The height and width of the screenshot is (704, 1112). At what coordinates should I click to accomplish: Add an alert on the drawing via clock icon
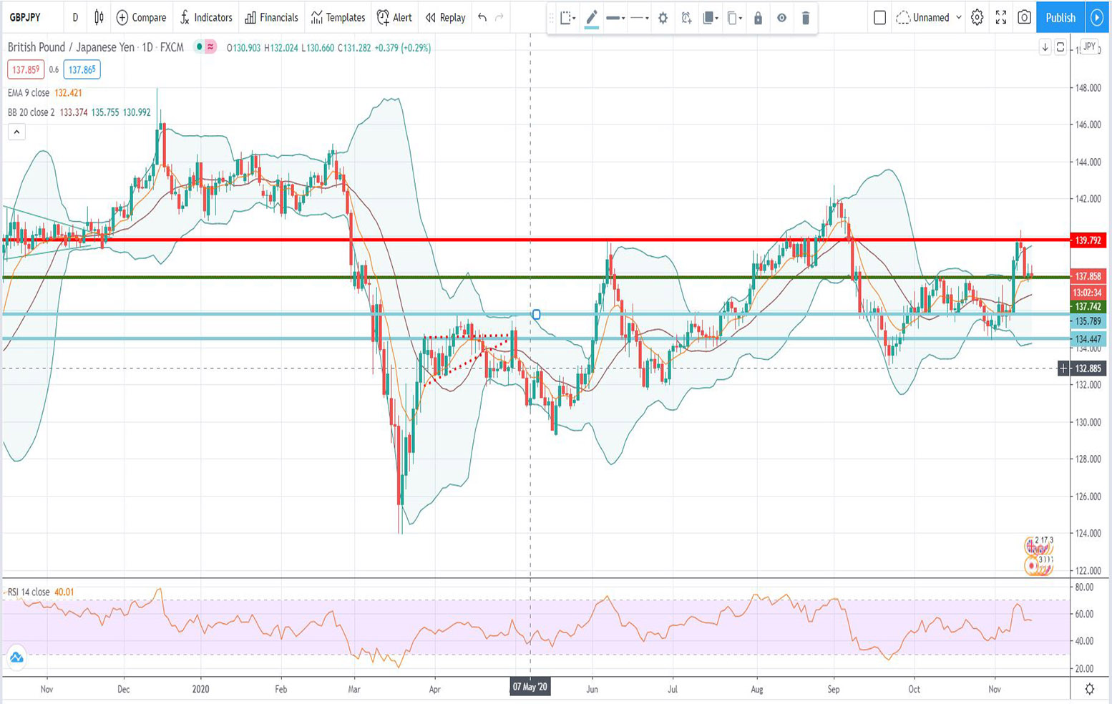pos(686,18)
